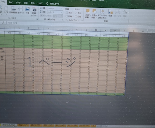Click the 何をしますか lightbulb search icon
Viewport: 155px width, 128px height.
(x=47, y=4)
